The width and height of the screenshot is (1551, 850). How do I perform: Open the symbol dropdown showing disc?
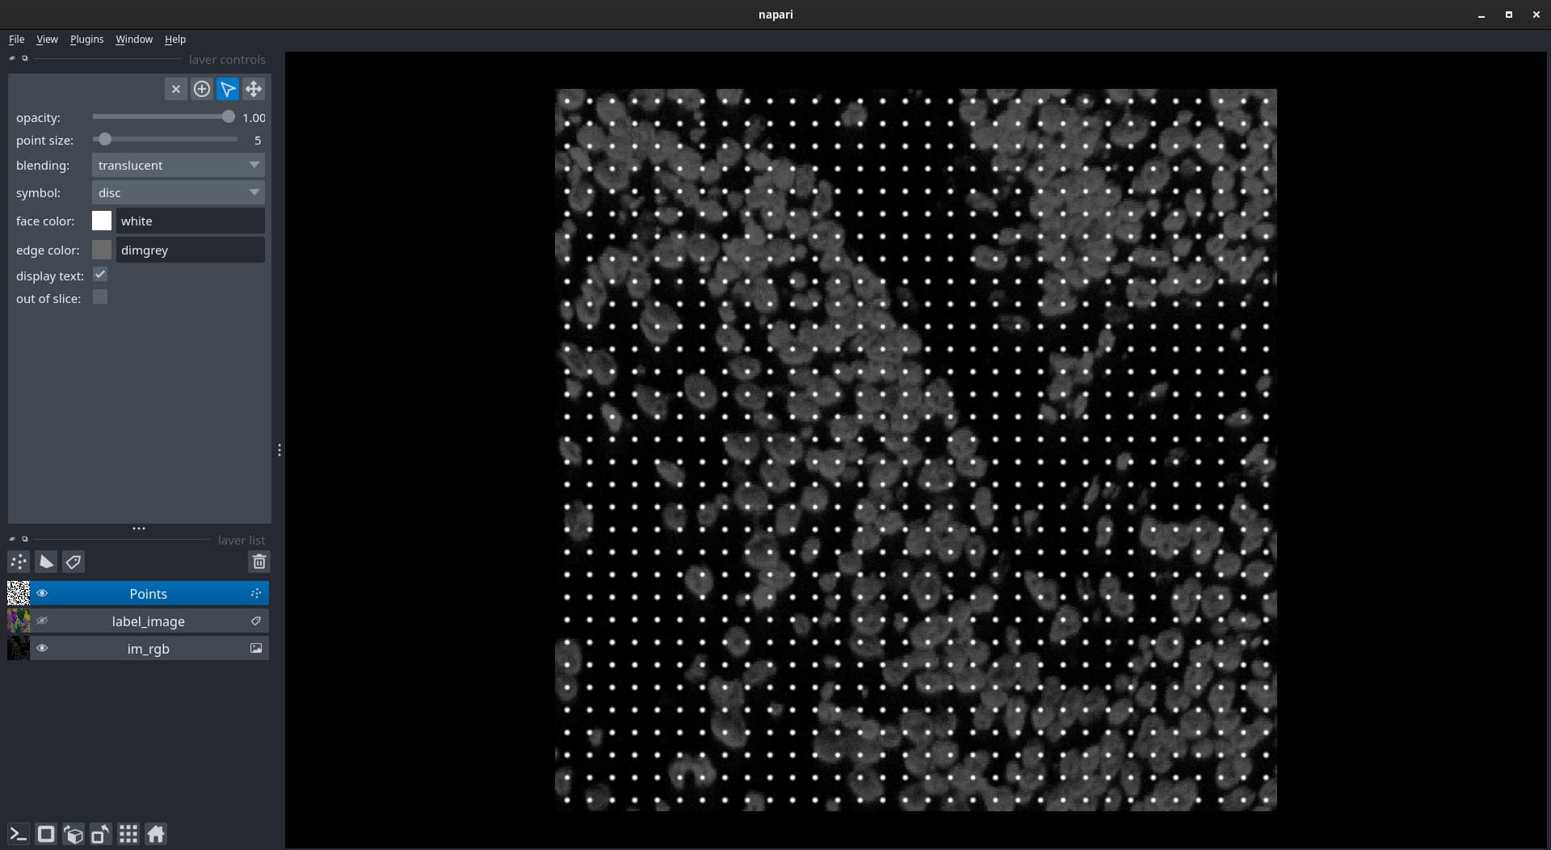(177, 192)
